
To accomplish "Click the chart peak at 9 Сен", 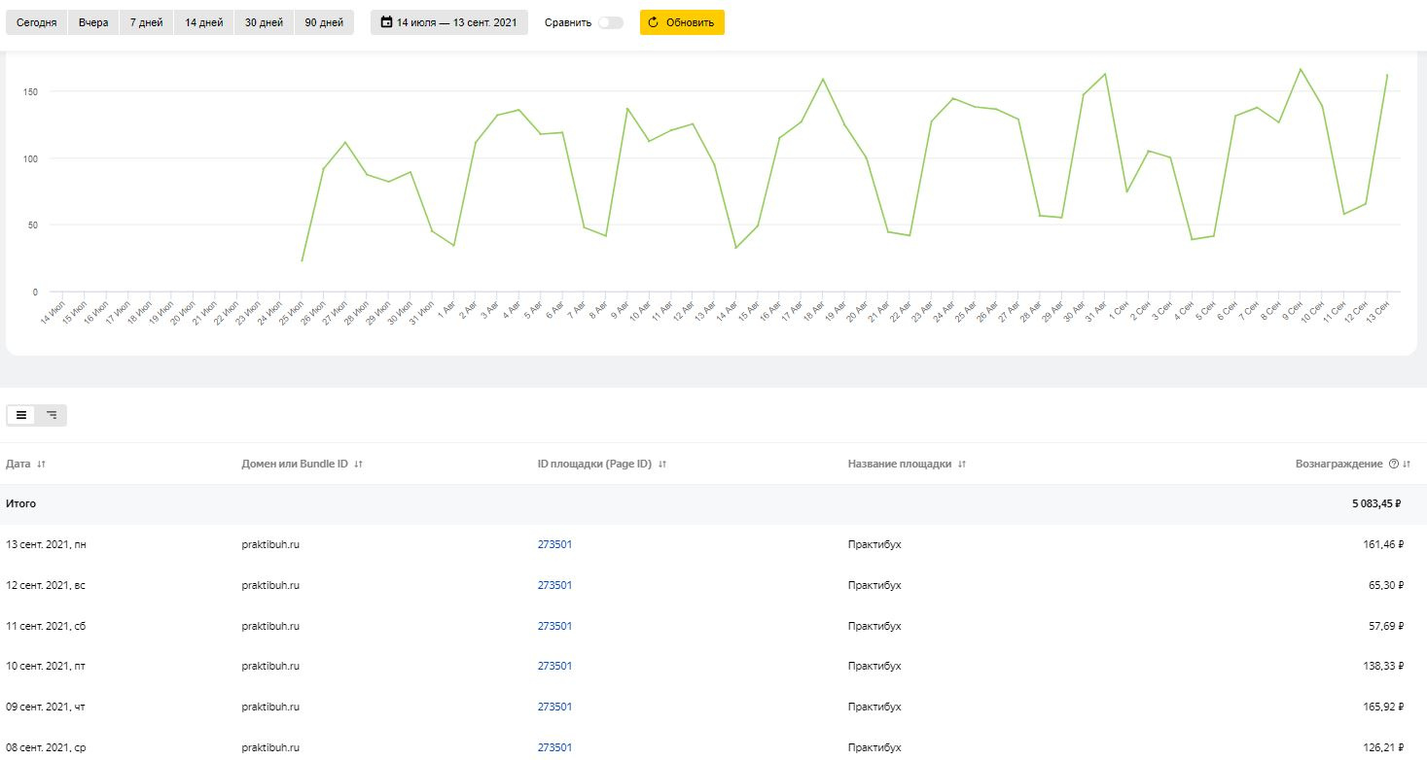I will tap(1300, 69).
